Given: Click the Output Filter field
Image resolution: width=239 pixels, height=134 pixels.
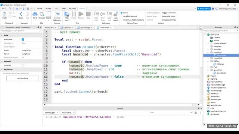Looking at the screenshot, I should click(x=170, y=112).
